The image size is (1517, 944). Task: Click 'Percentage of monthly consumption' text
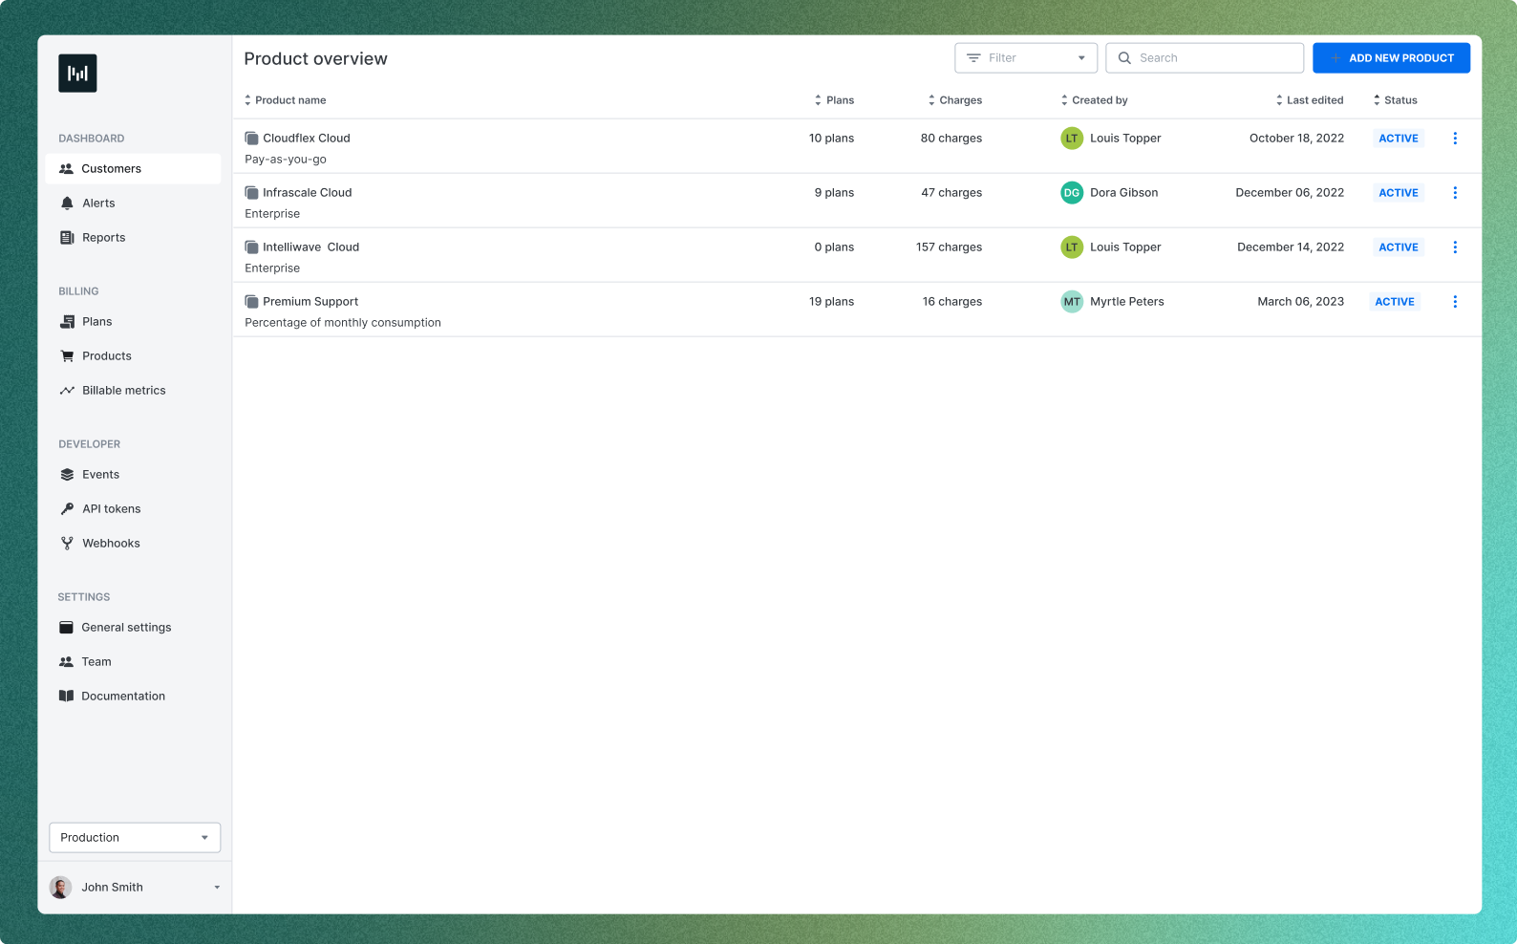(343, 323)
